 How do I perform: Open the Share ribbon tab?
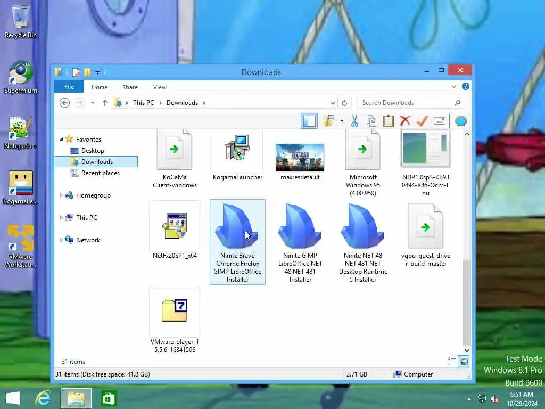click(x=130, y=87)
